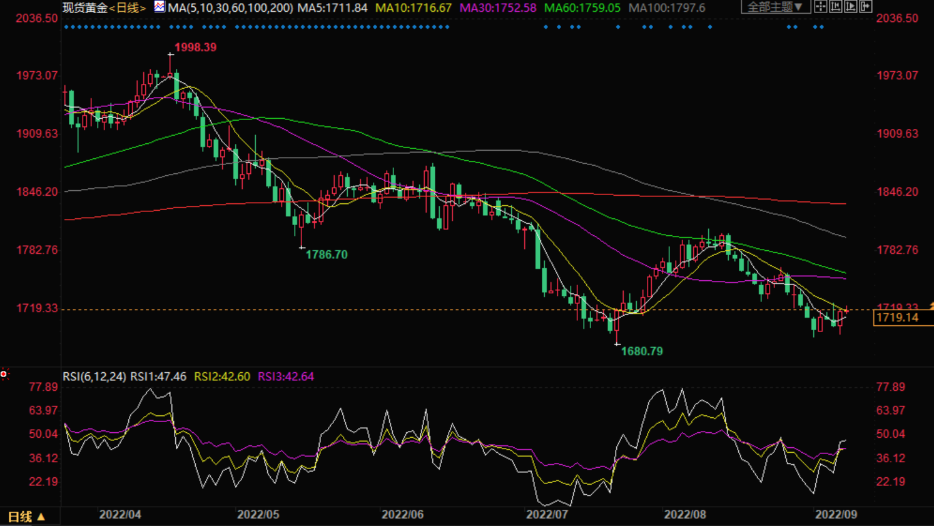The height and width of the screenshot is (526, 934).
Task: Click the 2022/05 date on time axis
Action: coord(258,514)
